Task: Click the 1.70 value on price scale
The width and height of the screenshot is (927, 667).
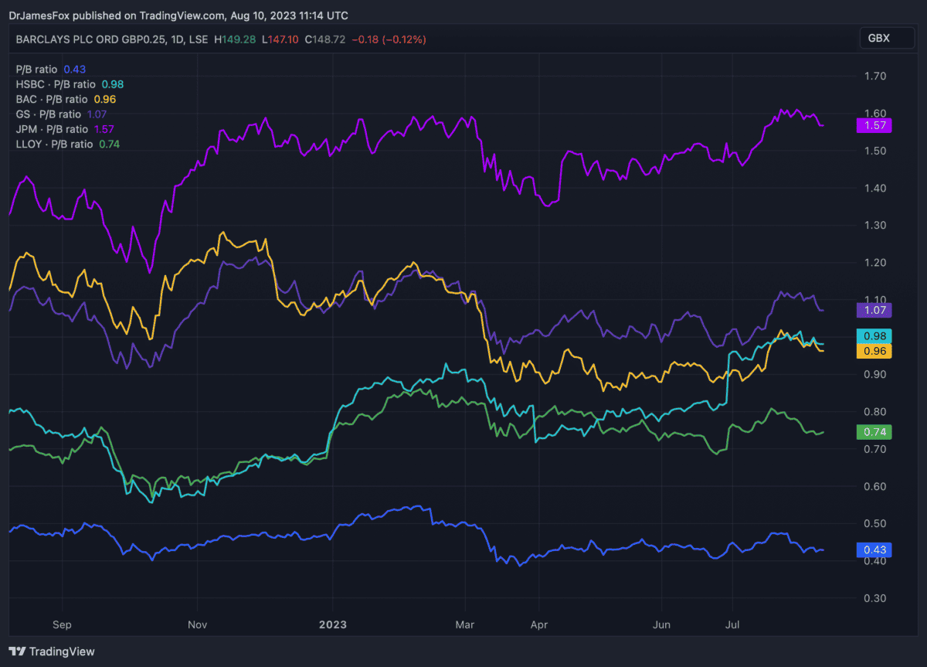Action: [874, 76]
